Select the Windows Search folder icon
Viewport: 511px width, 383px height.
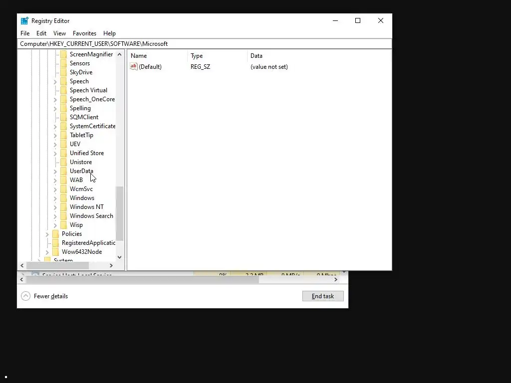[64, 215]
